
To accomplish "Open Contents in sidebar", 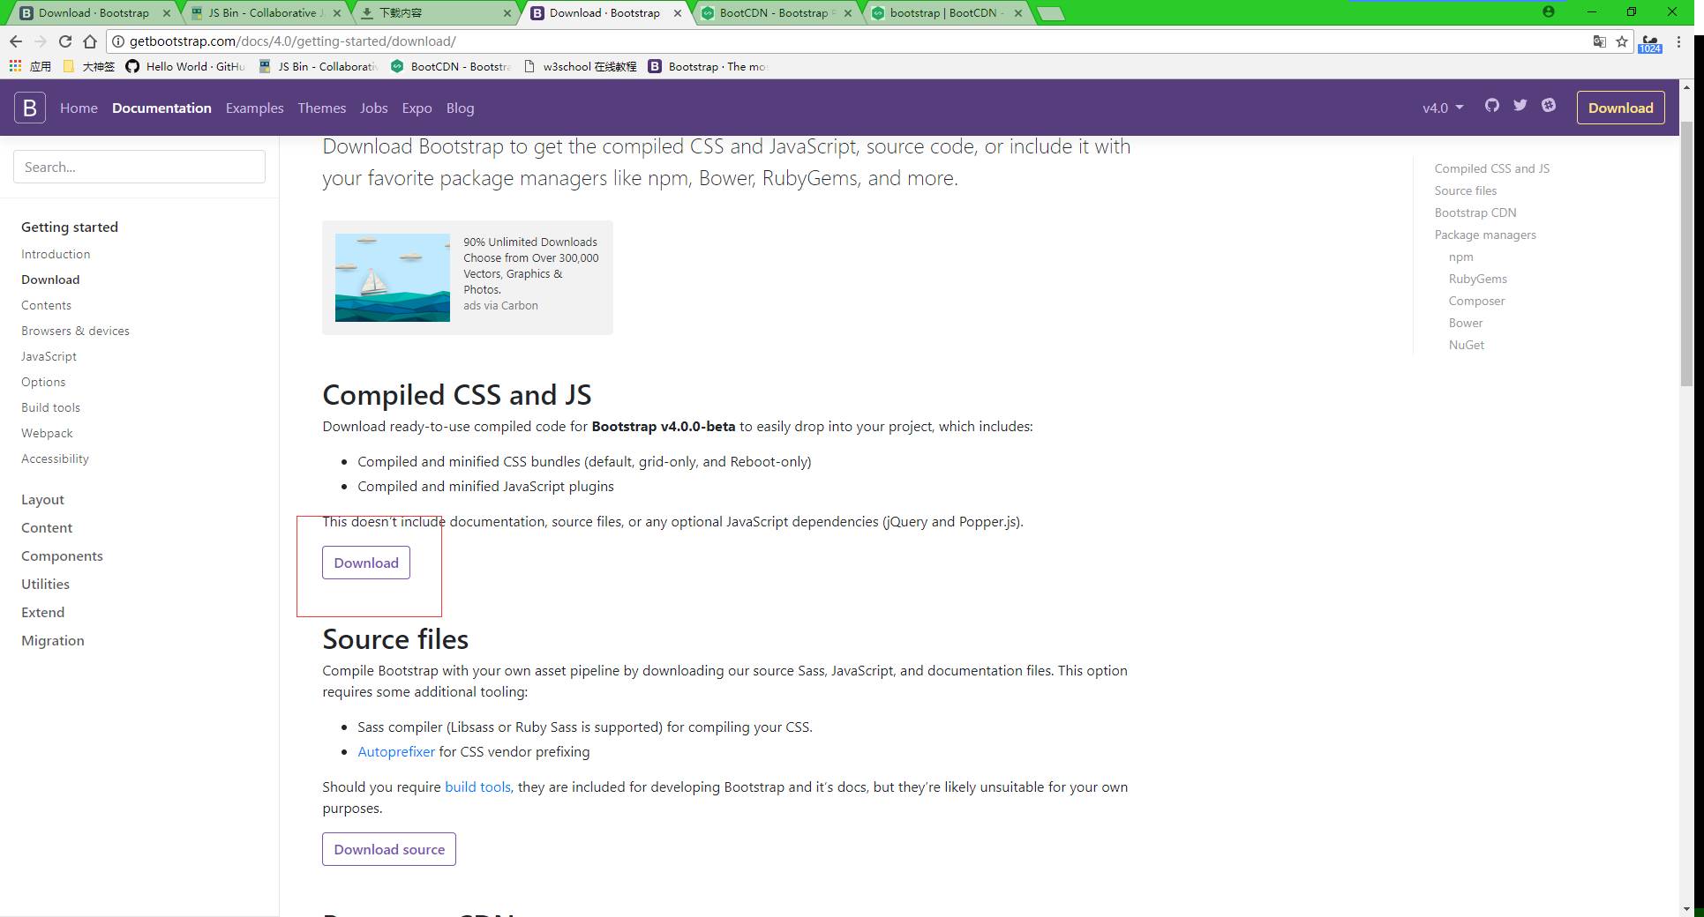I will click(x=46, y=305).
